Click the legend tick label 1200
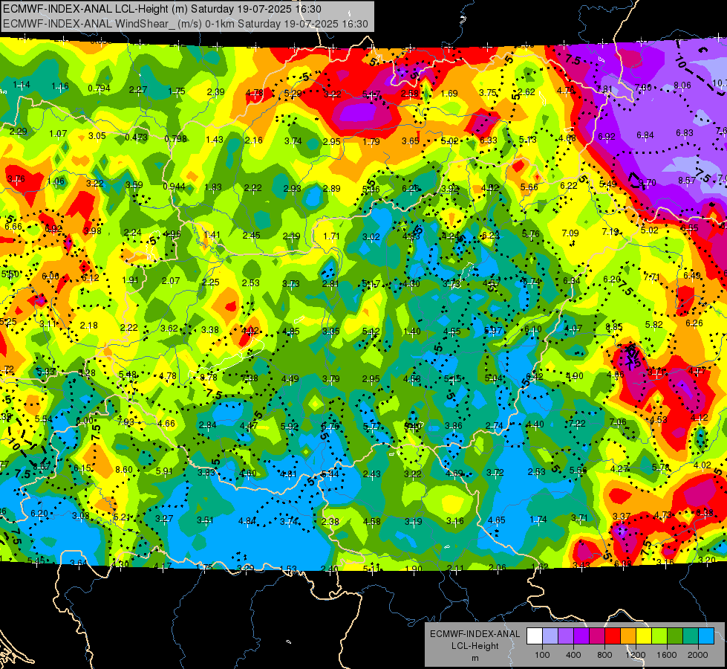The height and width of the screenshot is (669, 727). point(635,655)
